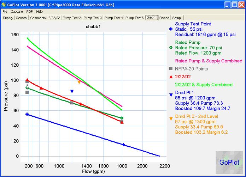Click the red triangle at 1800 gpm on graph
This screenshot has width=246, height=177.
tap(122, 122)
